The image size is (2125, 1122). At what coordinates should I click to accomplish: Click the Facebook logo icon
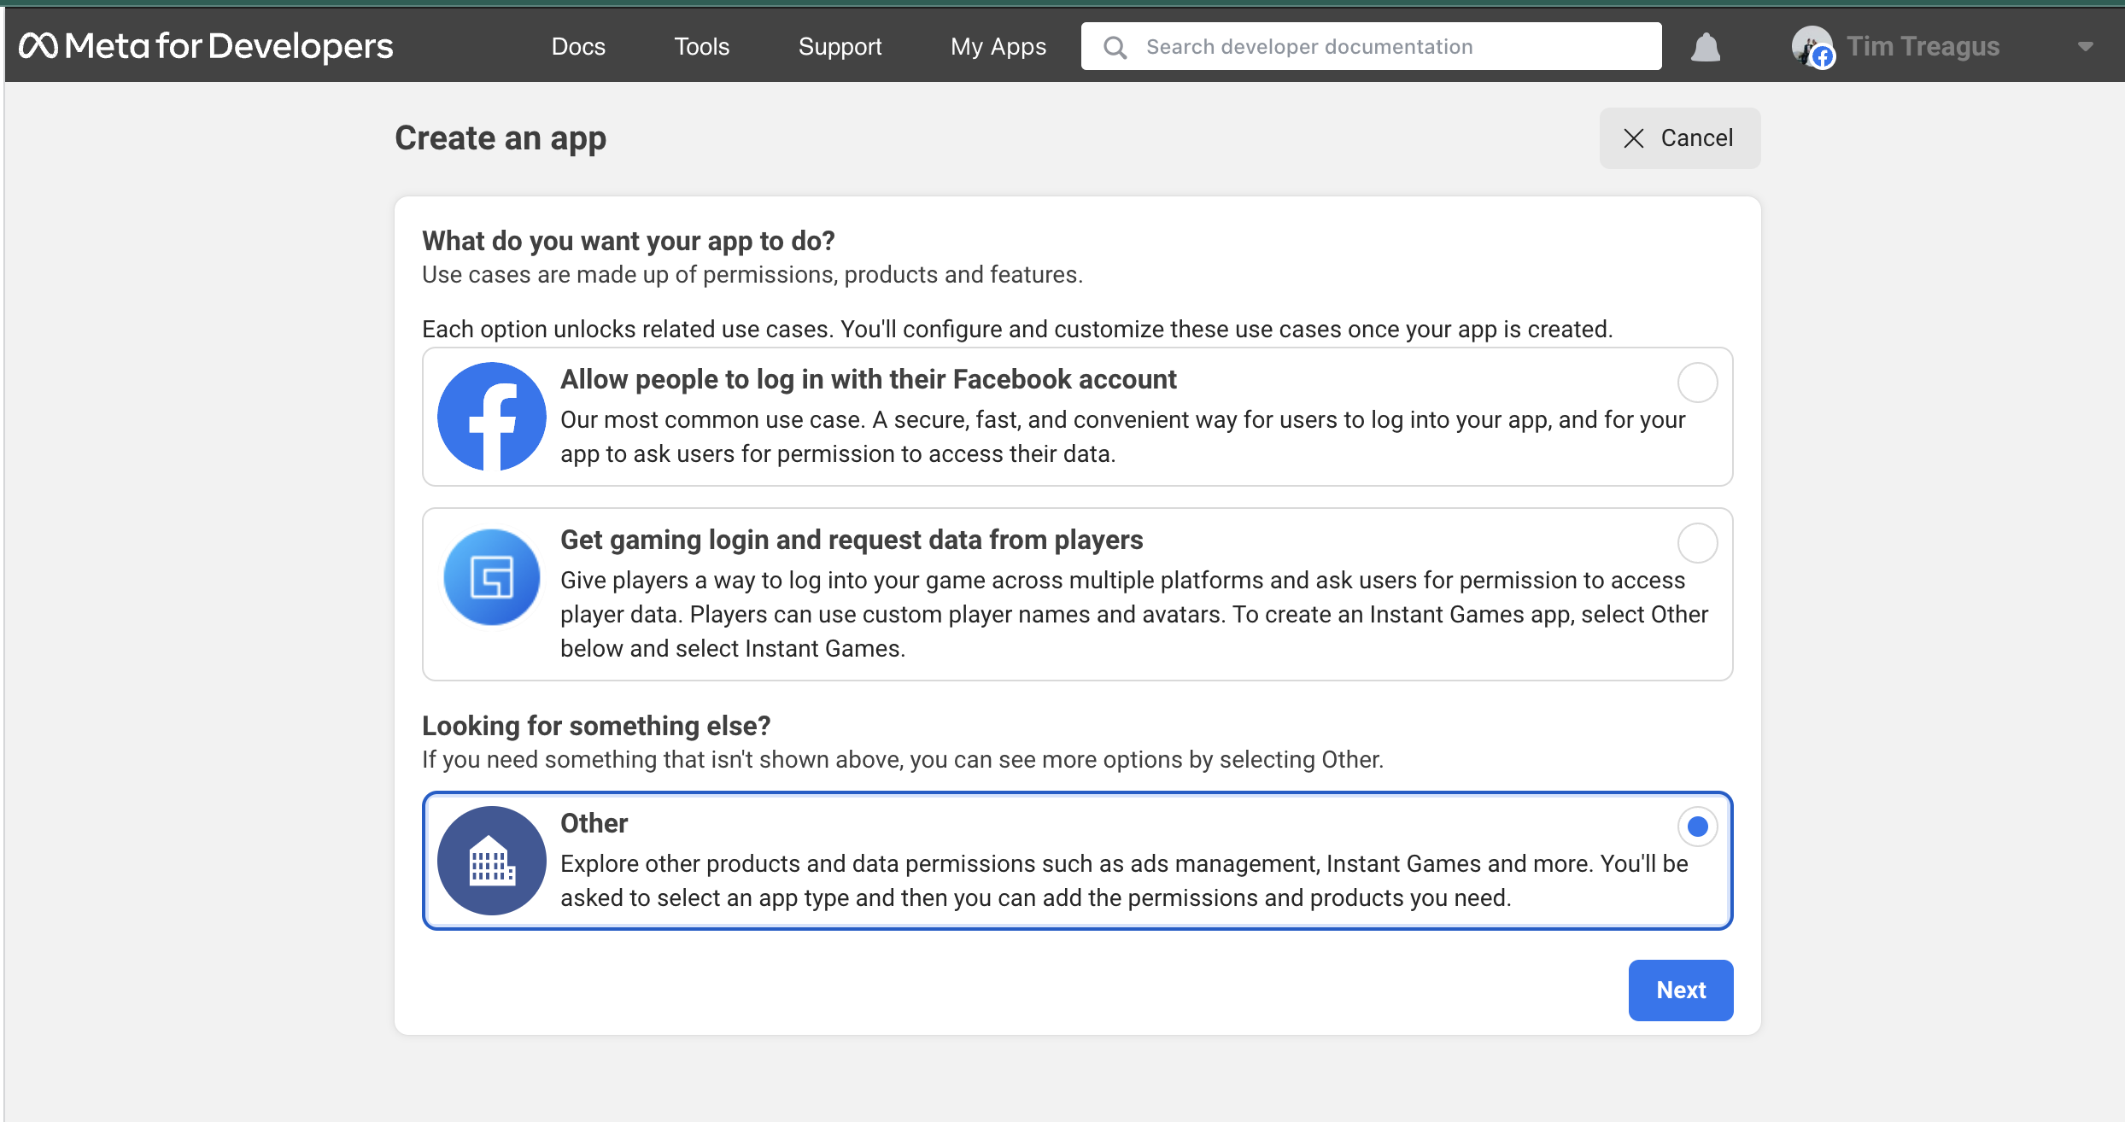point(492,417)
